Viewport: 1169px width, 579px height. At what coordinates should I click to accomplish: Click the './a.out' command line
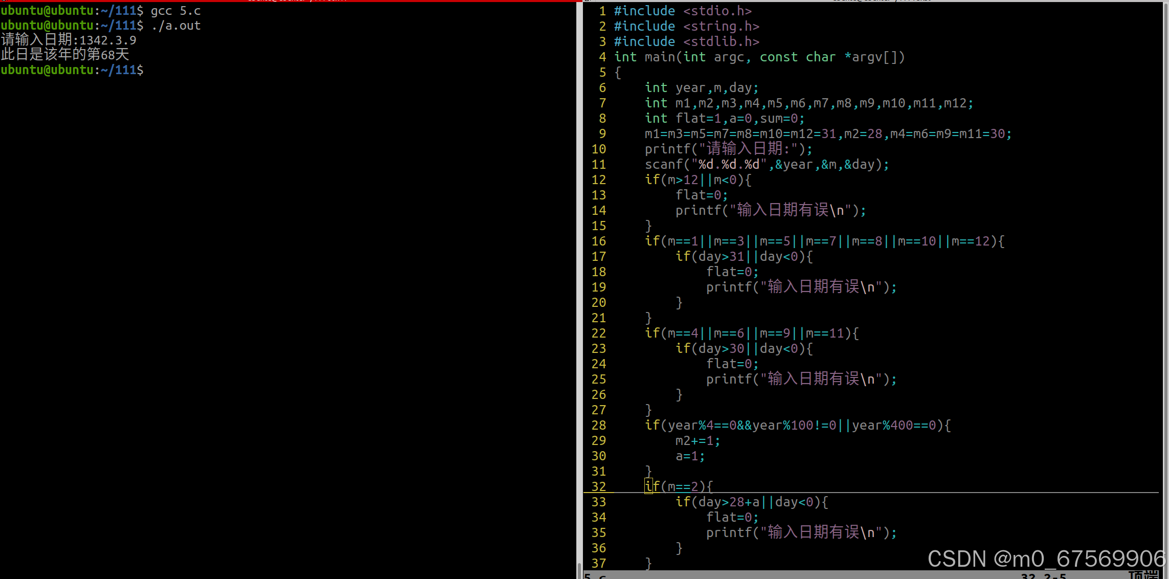coord(175,26)
